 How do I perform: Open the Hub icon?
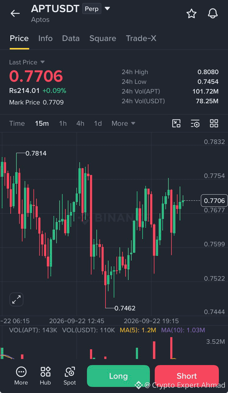coord(45,376)
